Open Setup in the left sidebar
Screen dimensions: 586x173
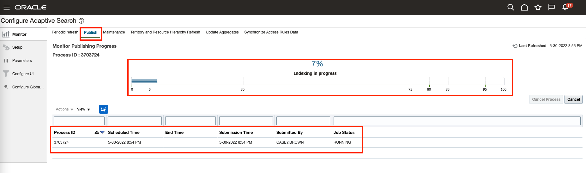tap(23, 47)
